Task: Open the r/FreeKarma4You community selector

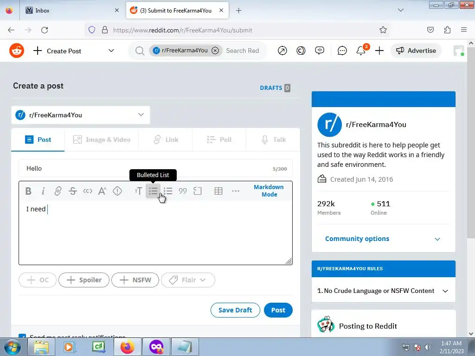Action: 81,115
